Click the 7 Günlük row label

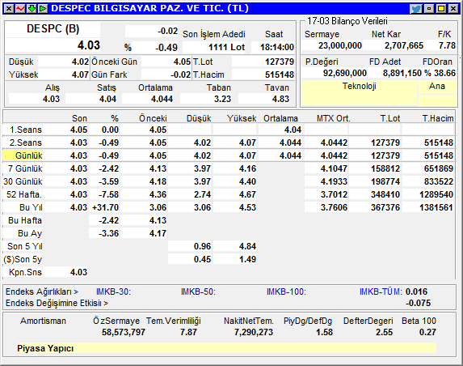coord(25,168)
